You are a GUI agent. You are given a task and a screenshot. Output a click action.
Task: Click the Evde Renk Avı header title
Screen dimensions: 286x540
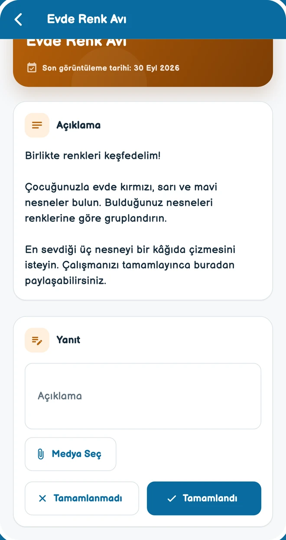[x=87, y=20]
